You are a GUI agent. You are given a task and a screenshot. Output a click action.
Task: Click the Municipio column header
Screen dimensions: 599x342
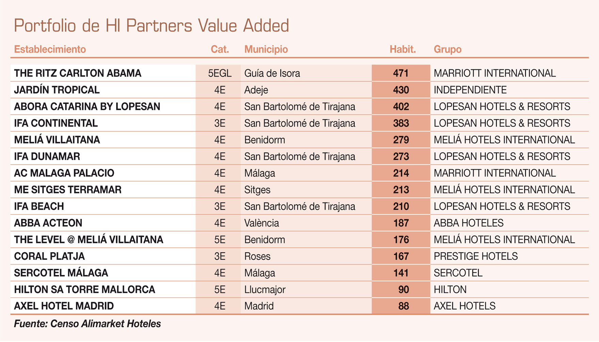266,49
